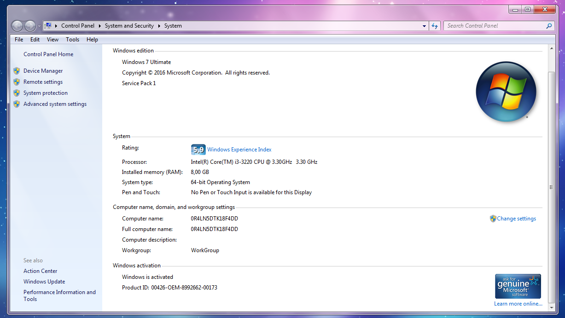Click the vertical scrollbar thumb

[x=551, y=186]
